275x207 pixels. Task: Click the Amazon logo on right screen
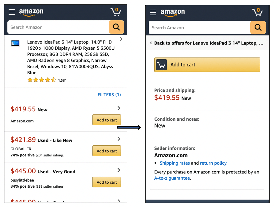tap(172, 13)
